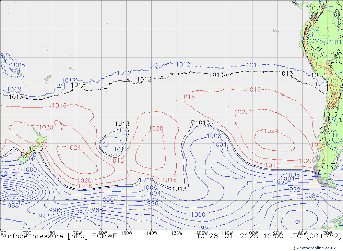Click the 100W longitude label

252,233
